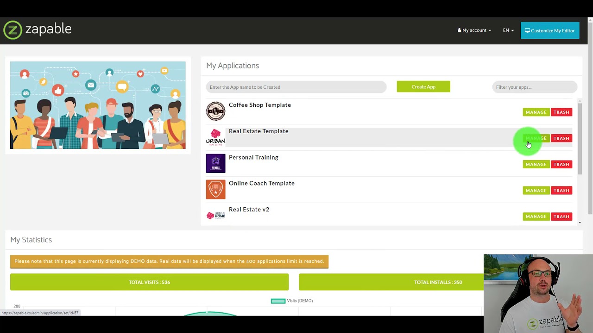
Task: Select the Personal Training name
Action: tap(253, 157)
